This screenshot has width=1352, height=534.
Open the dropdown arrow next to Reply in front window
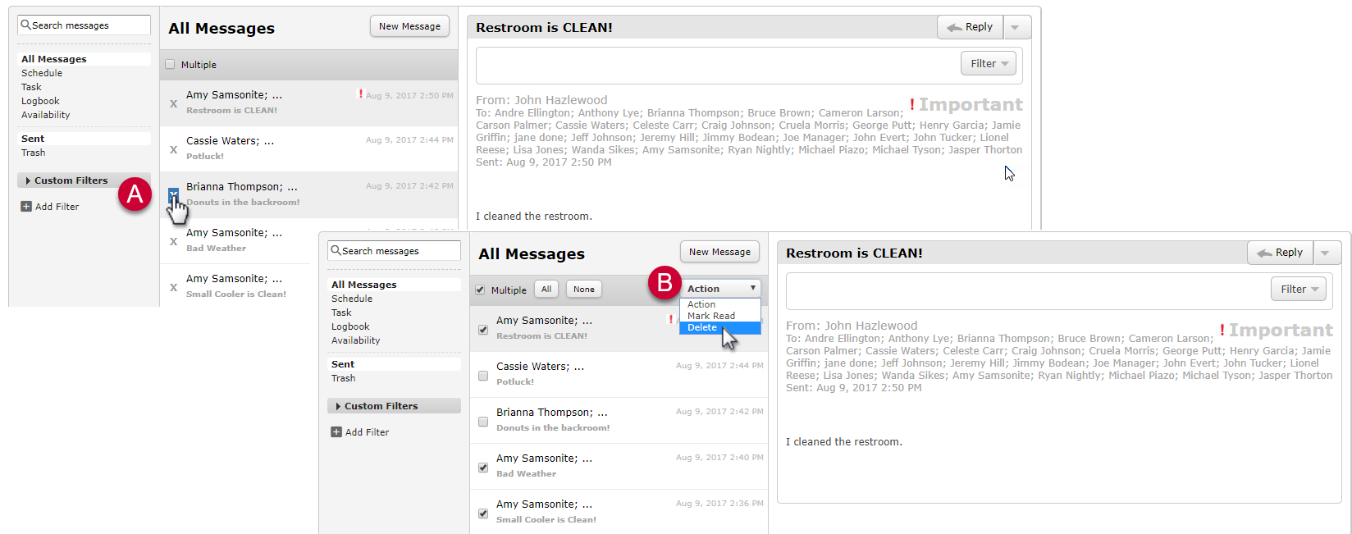(x=1325, y=253)
